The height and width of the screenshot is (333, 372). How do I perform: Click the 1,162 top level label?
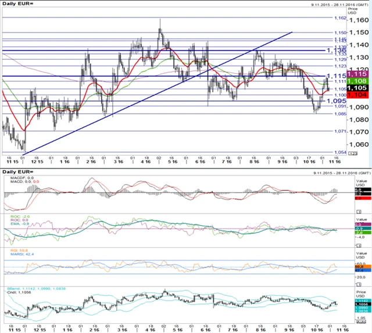pyautogui.click(x=324, y=19)
